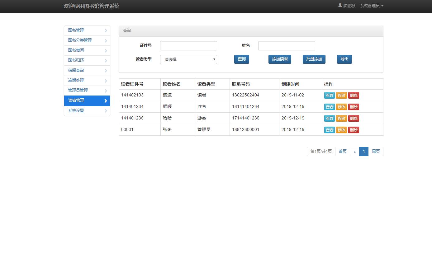This screenshot has height=257, width=432.
Task: Click the chevron next to 图书归还
Action: coord(106,60)
